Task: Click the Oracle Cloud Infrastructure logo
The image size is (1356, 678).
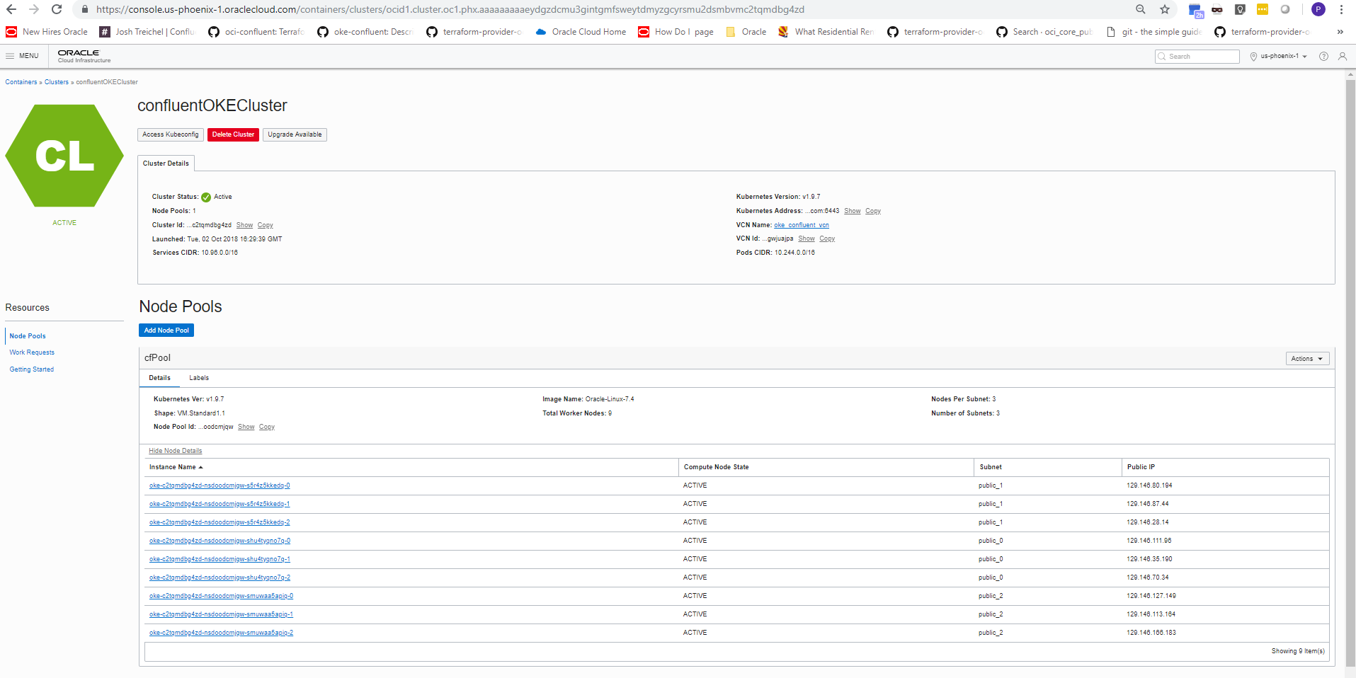Action: [x=84, y=56]
